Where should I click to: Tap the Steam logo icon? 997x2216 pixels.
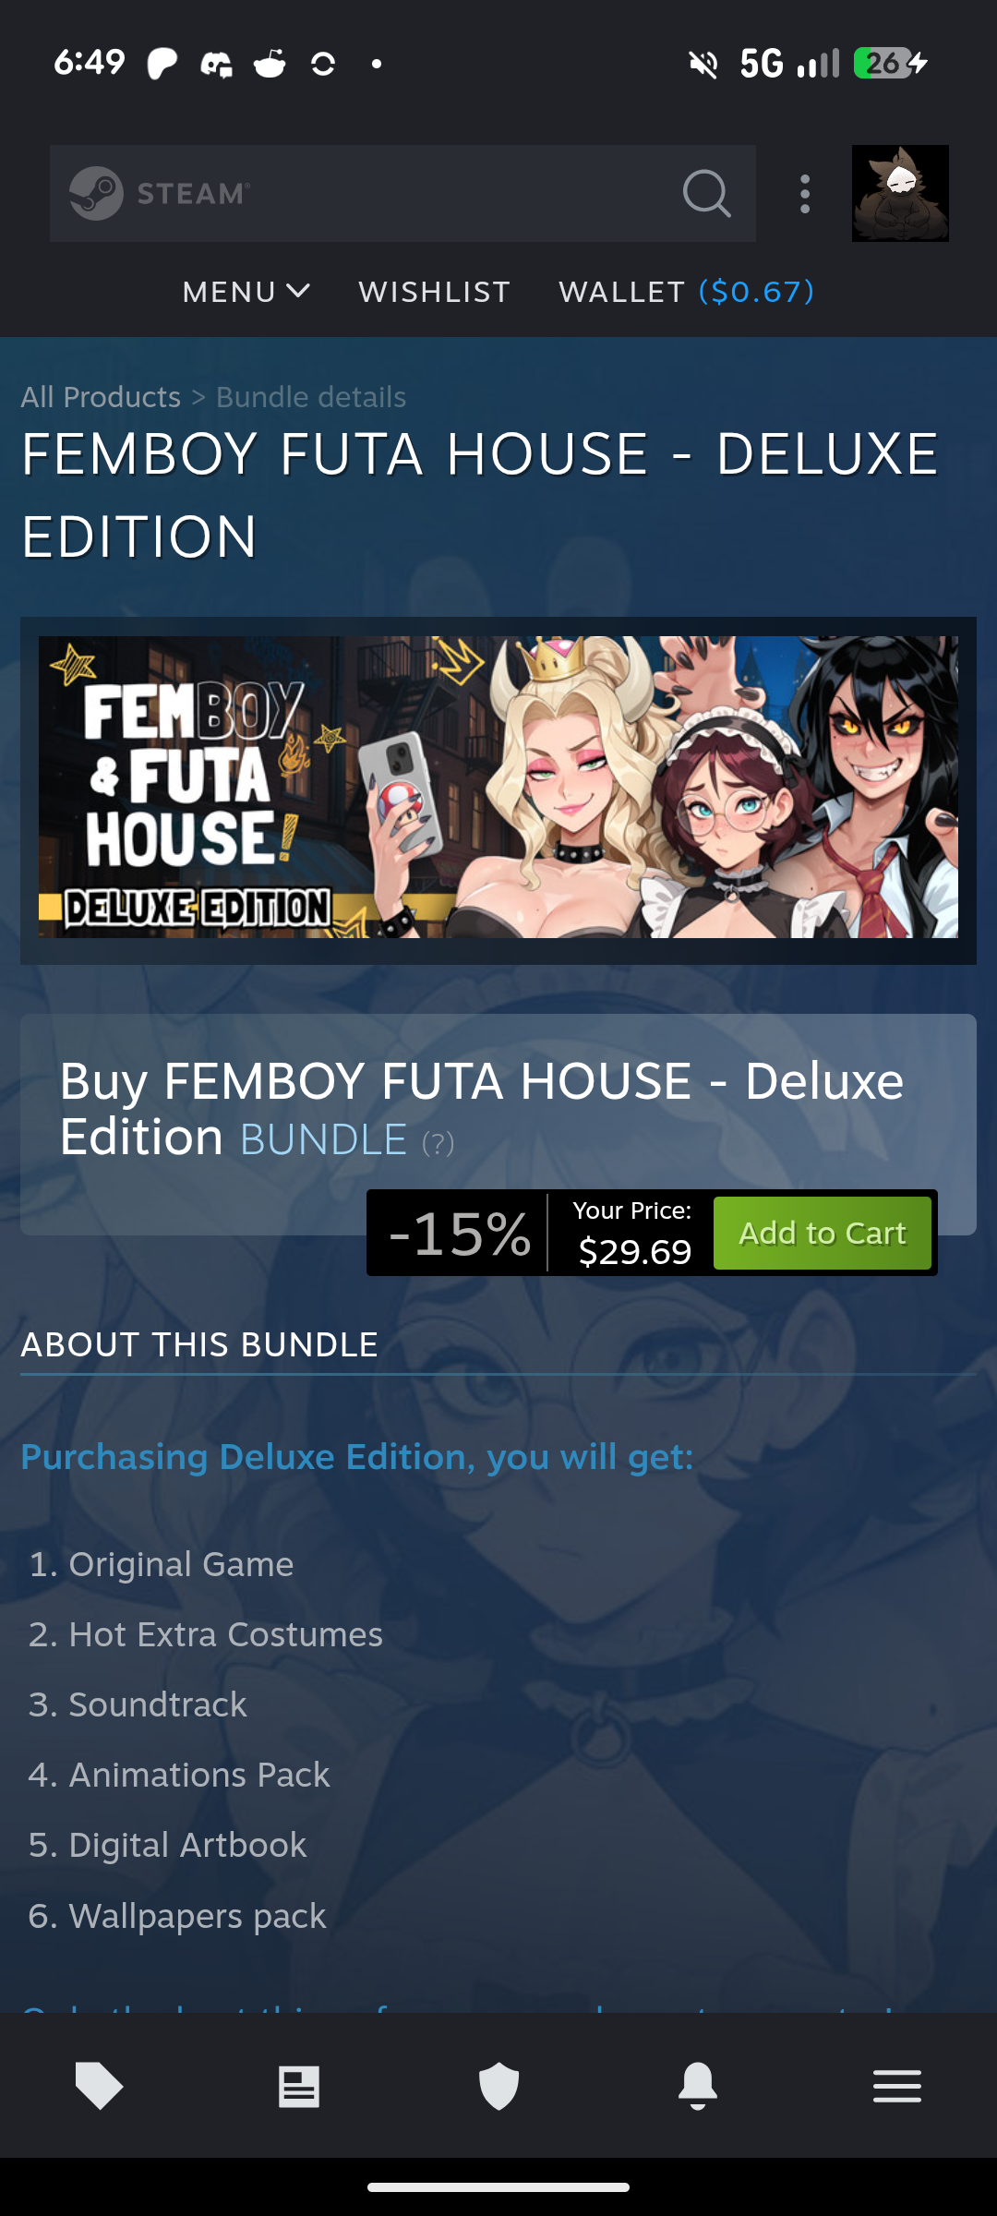tap(96, 193)
